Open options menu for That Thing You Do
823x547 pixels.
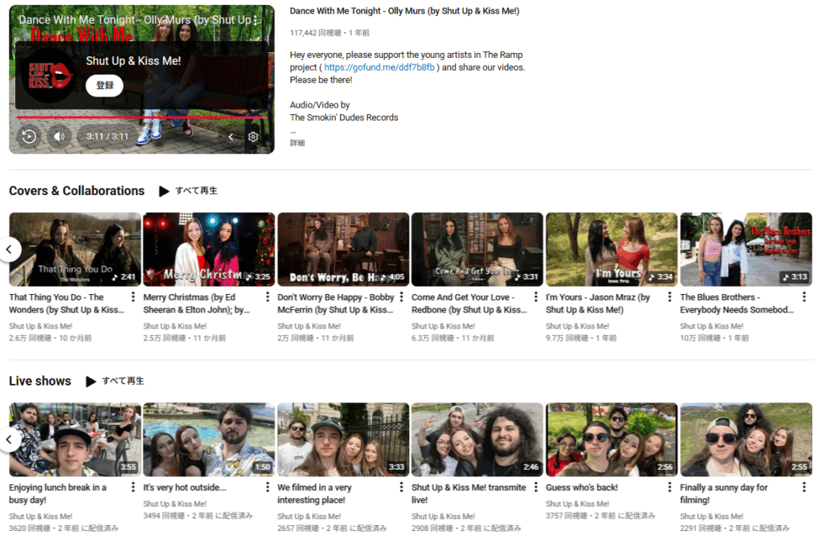(x=133, y=297)
